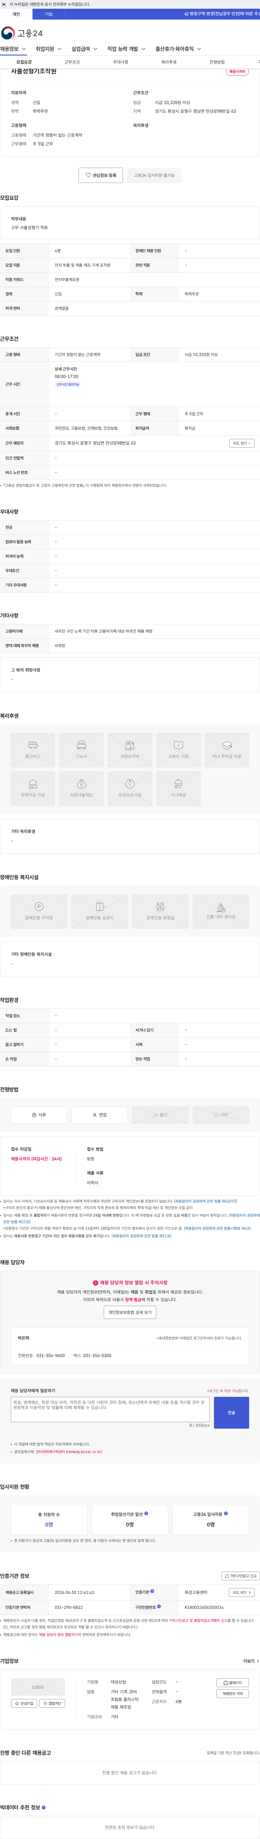Click the 열람제한 button
The image size is (260, 1839).
52,1703
